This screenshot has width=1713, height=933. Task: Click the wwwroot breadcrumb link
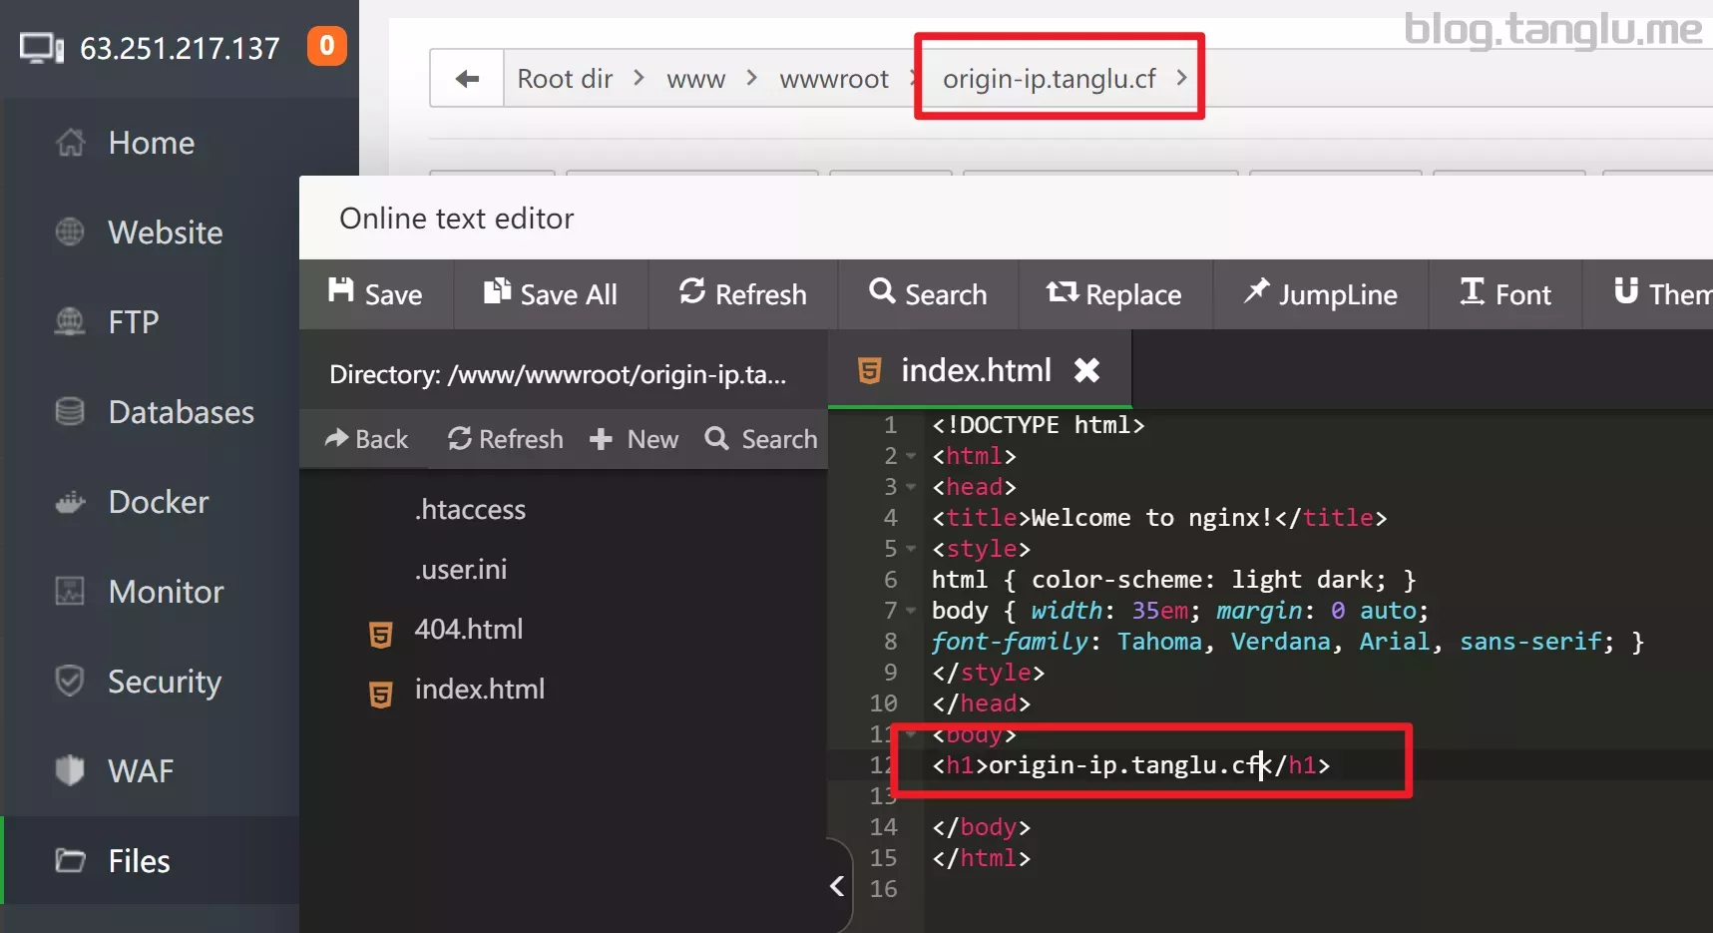coord(834,79)
